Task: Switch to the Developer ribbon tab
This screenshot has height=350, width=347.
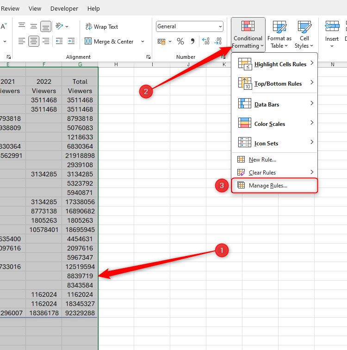Action: pyautogui.click(x=64, y=8)
